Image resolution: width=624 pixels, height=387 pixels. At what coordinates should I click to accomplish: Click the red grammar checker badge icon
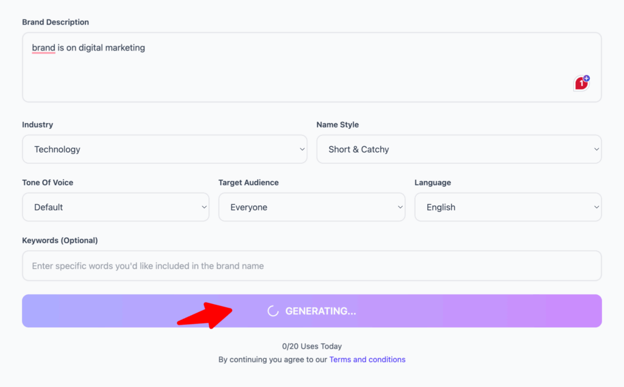[582, 83]
